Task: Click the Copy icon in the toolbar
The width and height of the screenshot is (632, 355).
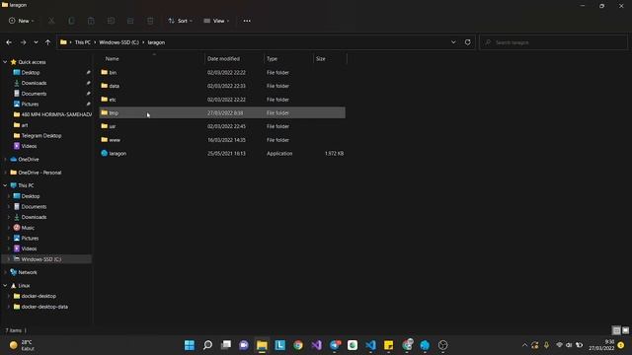Action: 71,21
